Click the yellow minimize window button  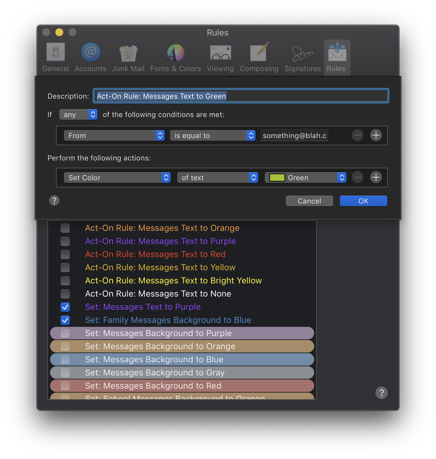pyautogui.click(x=59, y=32)
